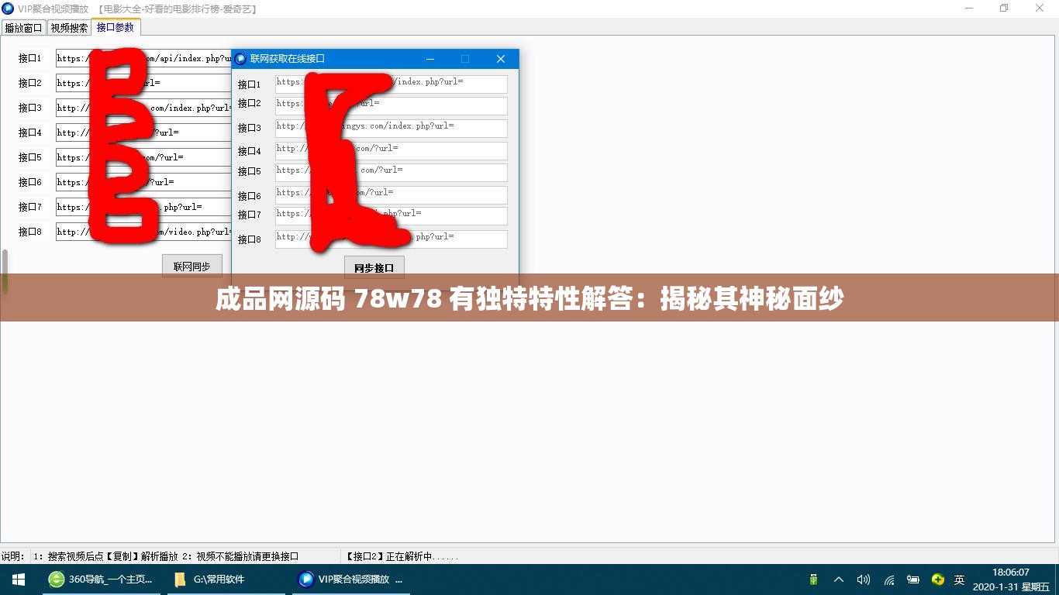Expand the hidden tray icons chevron
Screen dimensions: 1059x595
click(x=838, y=579)
